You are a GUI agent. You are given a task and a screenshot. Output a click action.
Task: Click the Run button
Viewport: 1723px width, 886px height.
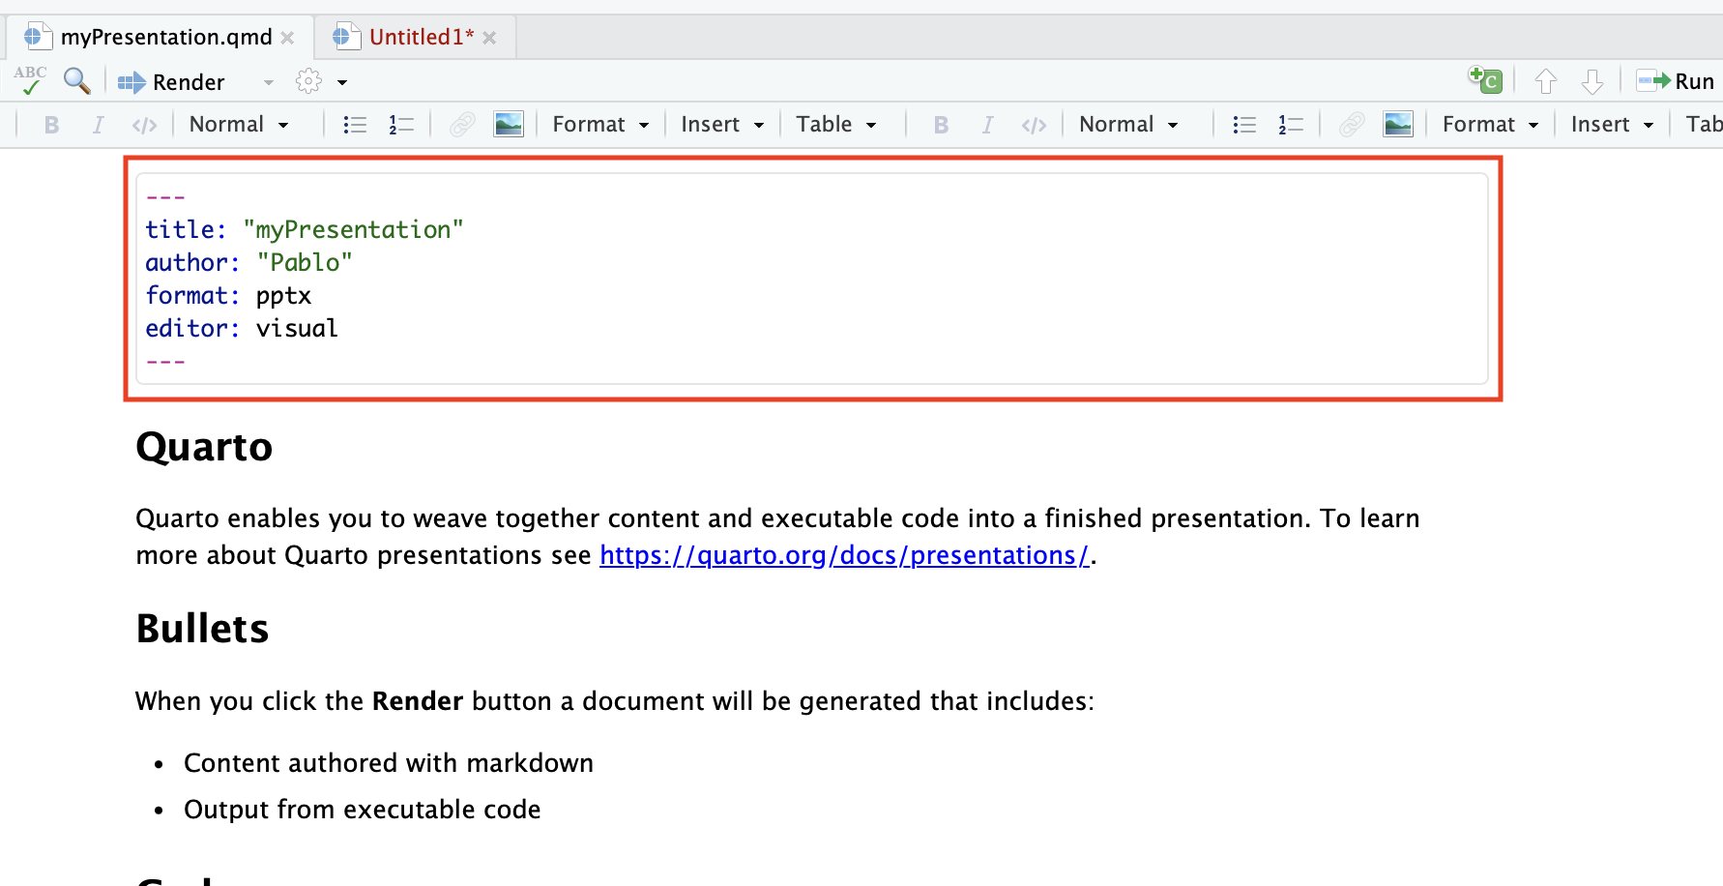click(x=1676, y=81)
